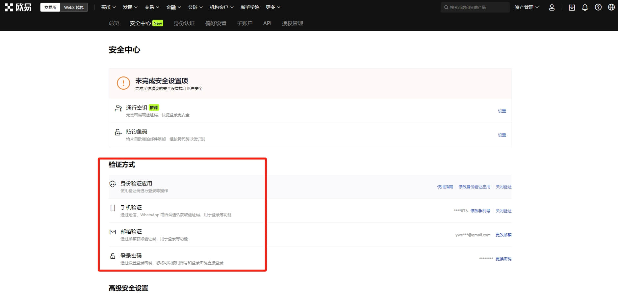Expand the 金融 dropdown menu
The width and height of the screenshot is (618, 293).
(x=173, y=7)
